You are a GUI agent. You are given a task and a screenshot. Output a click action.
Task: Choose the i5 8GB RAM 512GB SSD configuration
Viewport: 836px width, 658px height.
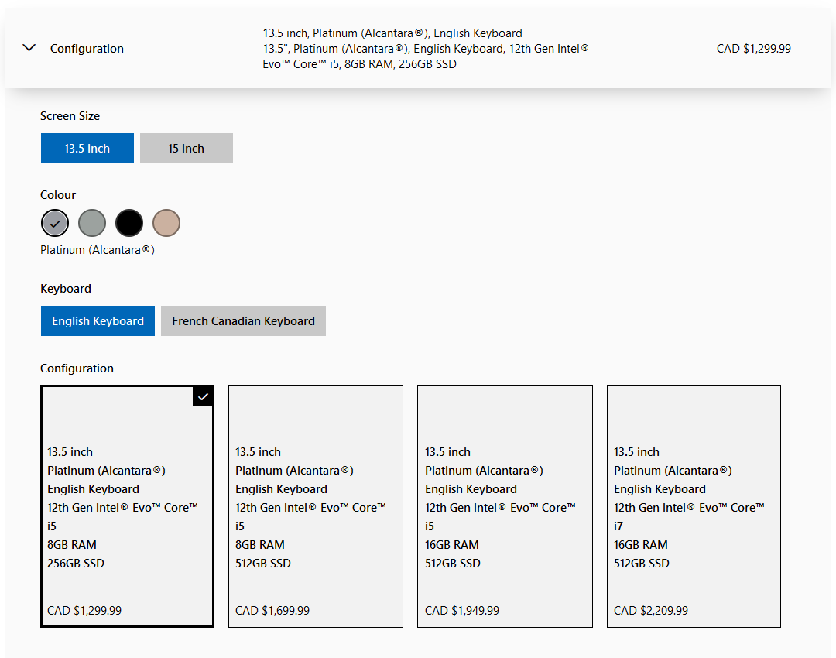(x=316, y=506)
